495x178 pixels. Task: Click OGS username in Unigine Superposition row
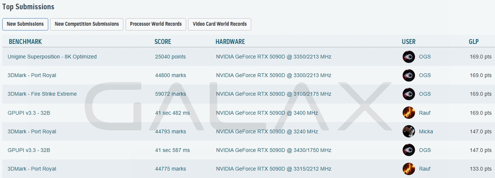click(x=425, y=57)
